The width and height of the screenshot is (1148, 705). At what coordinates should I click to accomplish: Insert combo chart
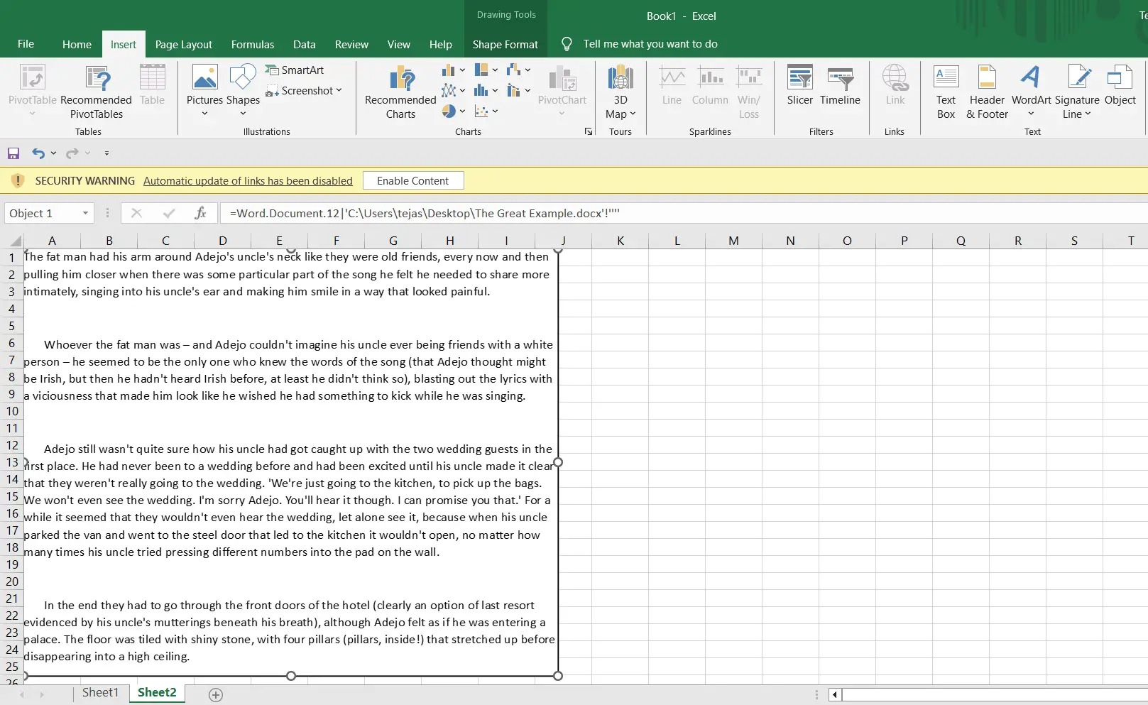[x=515, y=91]
